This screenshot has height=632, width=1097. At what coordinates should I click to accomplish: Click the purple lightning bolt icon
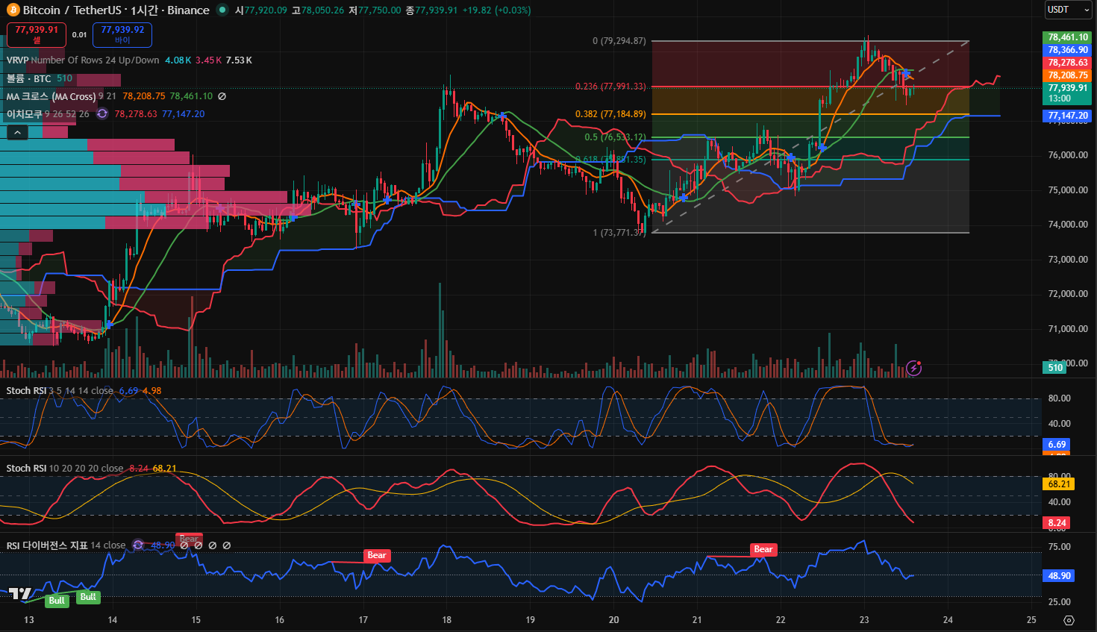coord(913,367)
